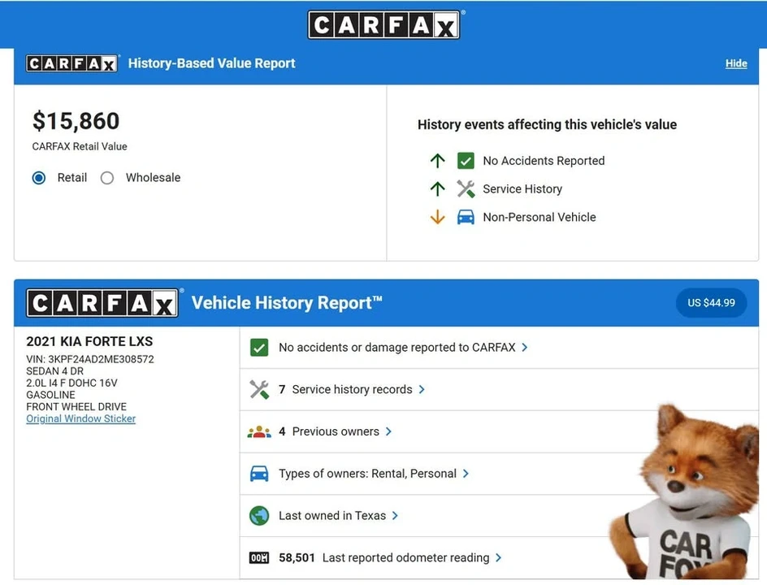Click SEDAN 4 DR spec text

pyautogui.click(x=54, y=371)
